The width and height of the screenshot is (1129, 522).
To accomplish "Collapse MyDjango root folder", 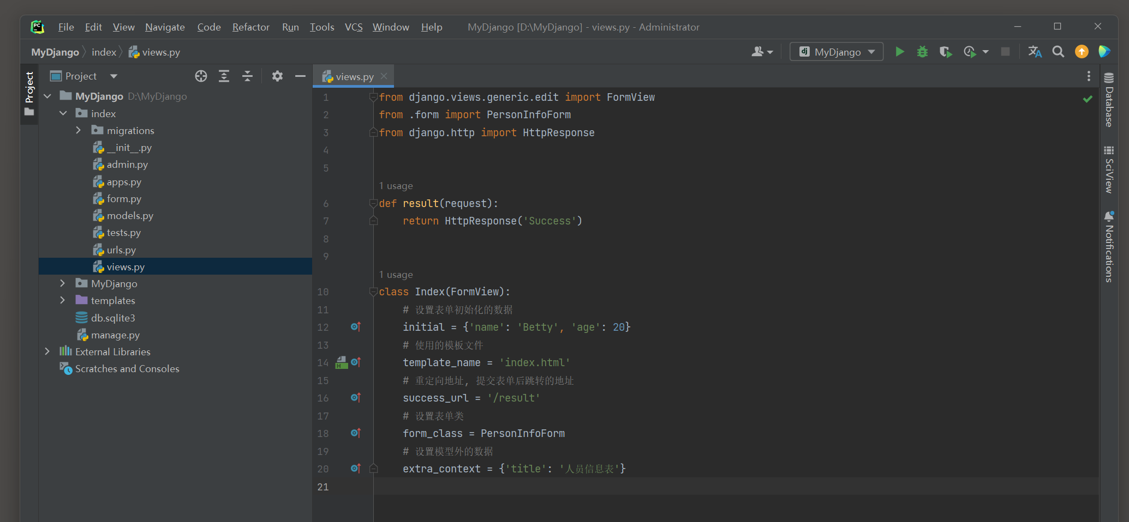I will [47, 96].
